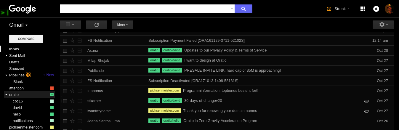Click the COMPOSE button

pyautogui.click(x=26, y=39)
